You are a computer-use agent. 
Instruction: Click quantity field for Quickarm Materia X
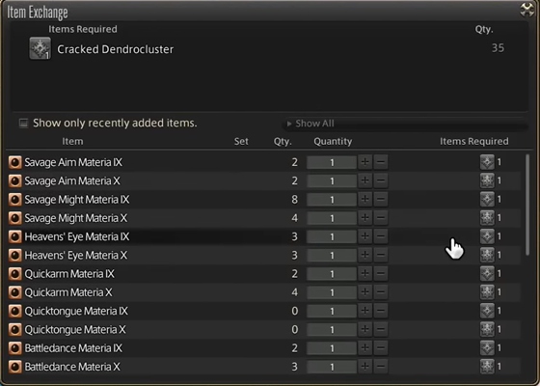click(332, 292)
